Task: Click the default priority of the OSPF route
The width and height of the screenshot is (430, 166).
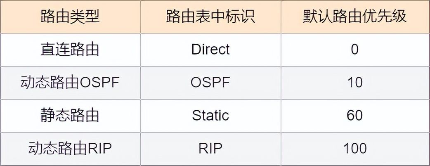Action: pos(354,82)
